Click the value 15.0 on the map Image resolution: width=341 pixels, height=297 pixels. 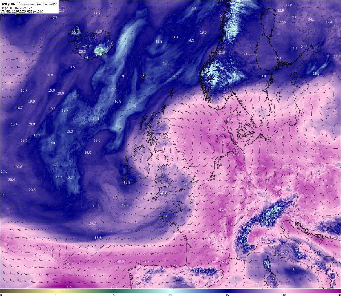coord(51,90)
